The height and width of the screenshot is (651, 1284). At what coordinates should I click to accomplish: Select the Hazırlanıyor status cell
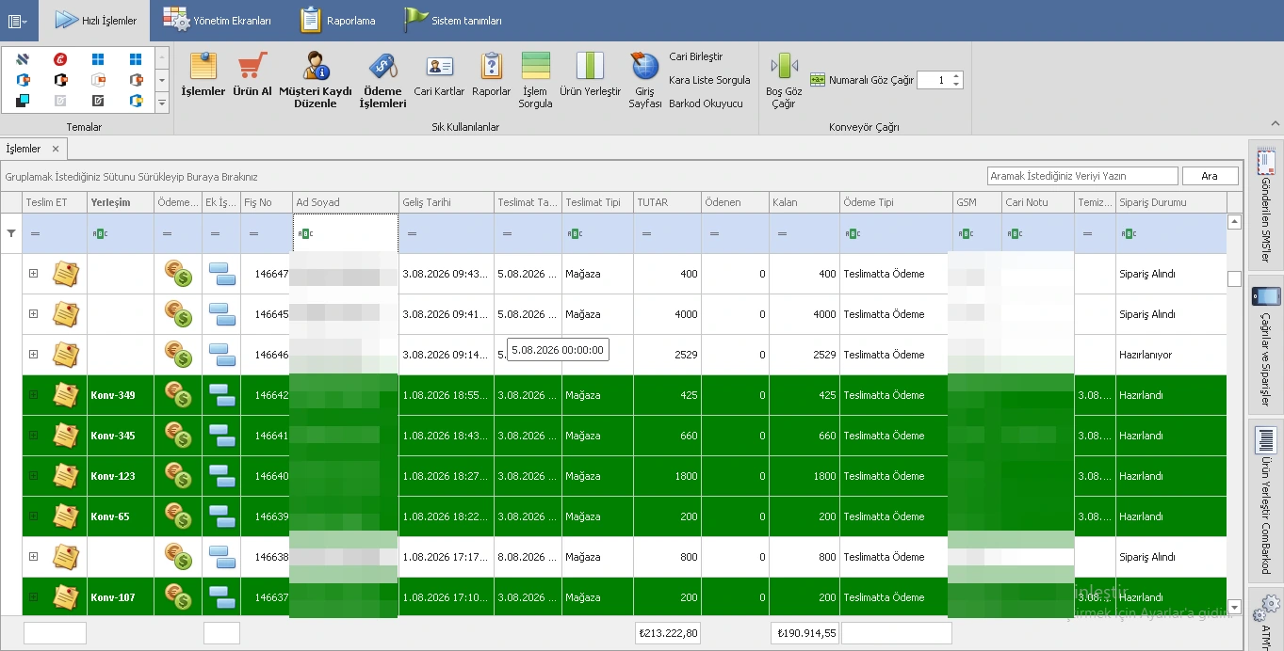pyautogui.click(x=1171, y=355)
